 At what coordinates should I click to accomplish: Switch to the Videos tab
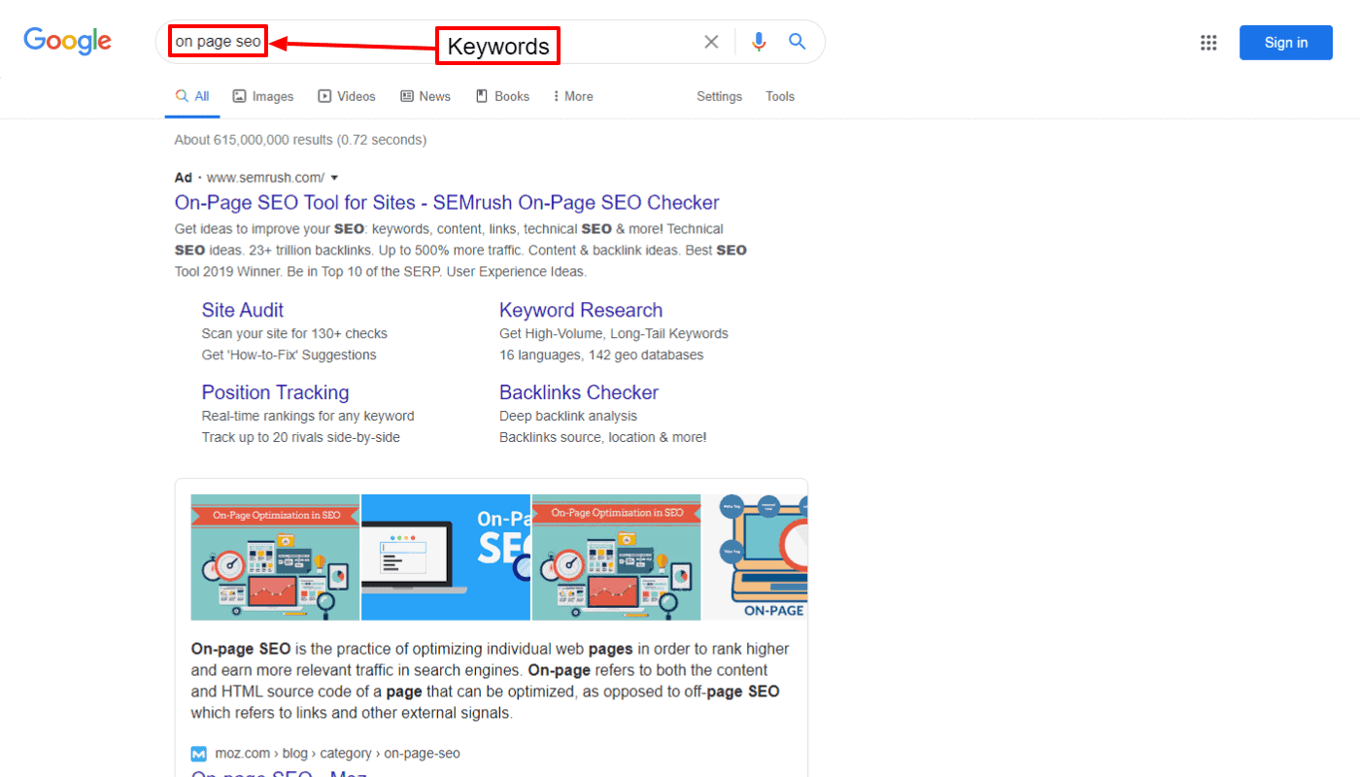click(x=347, y=96)
